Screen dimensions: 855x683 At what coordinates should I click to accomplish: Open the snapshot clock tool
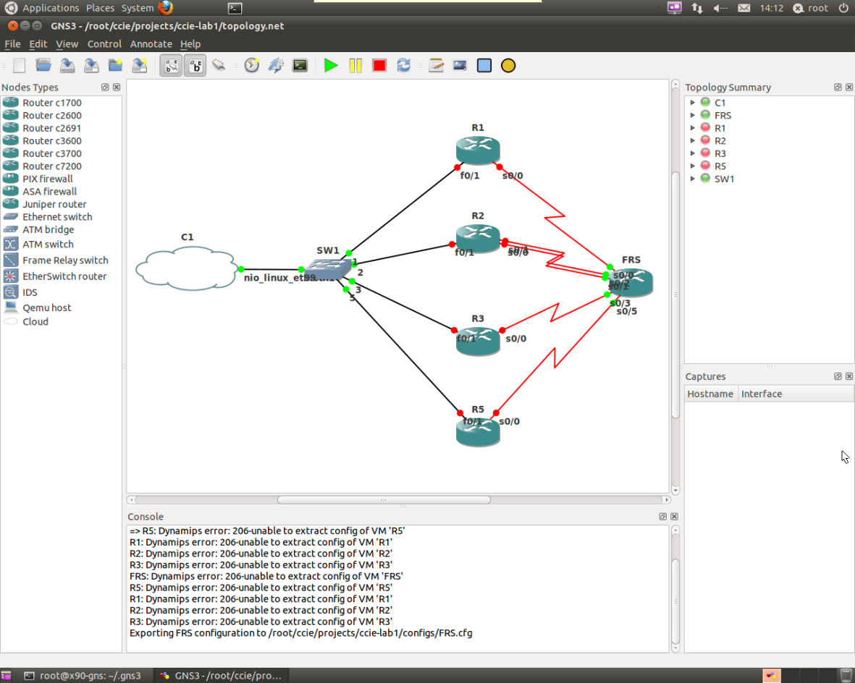pyautogui.click(x=251, y=65)
